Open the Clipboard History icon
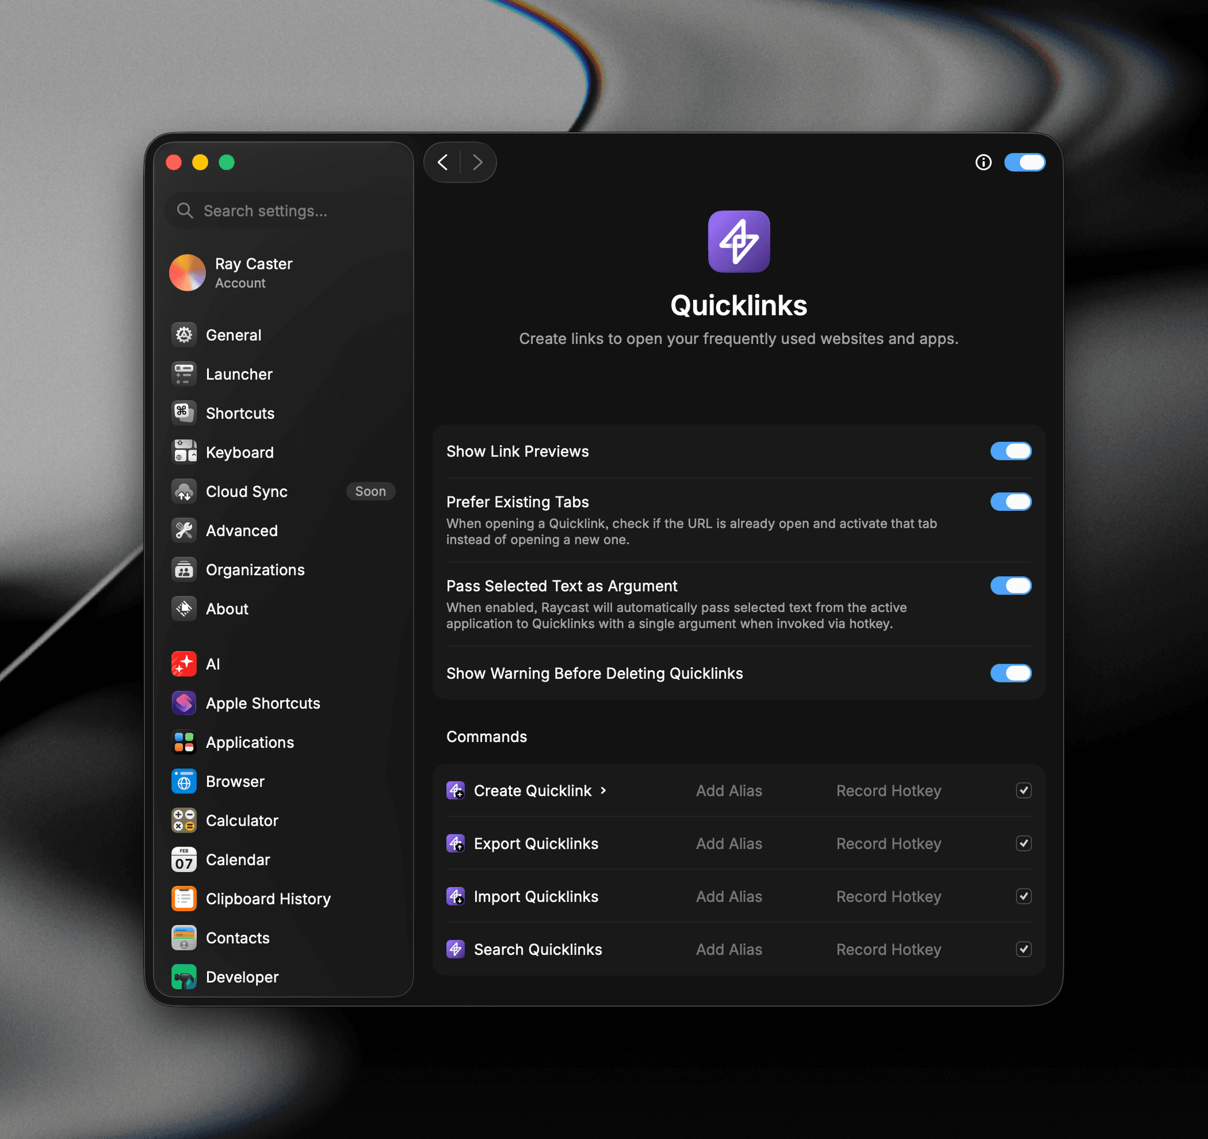This screenshot has width=1208, height=1139. [184, 899]
